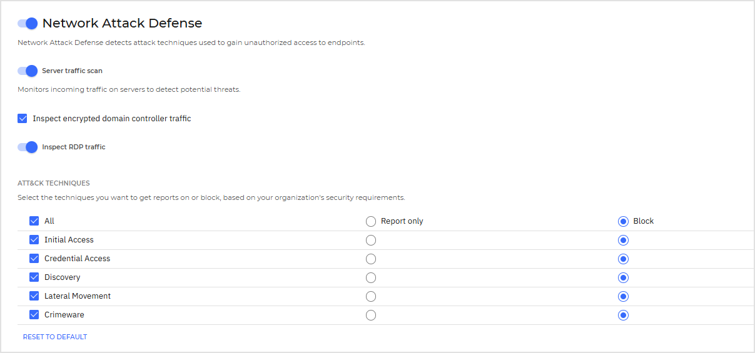Disable the Server traffic scan toggle
This screenshot has height=353, width=755.
tap(28, 71)
